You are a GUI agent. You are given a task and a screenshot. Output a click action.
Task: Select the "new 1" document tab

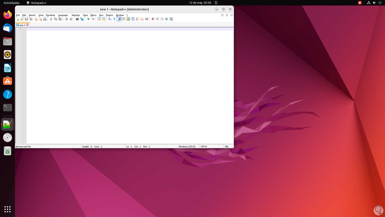[x=22, y=25]
